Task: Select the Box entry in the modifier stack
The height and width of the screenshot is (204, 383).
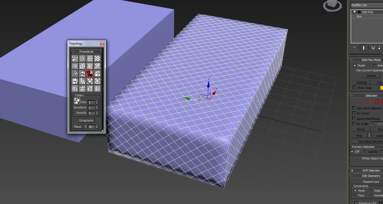Action: tap(359, 16)
